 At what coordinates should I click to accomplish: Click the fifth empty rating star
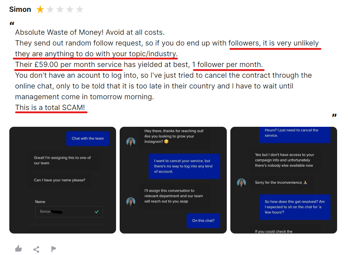tap(80, 9)
